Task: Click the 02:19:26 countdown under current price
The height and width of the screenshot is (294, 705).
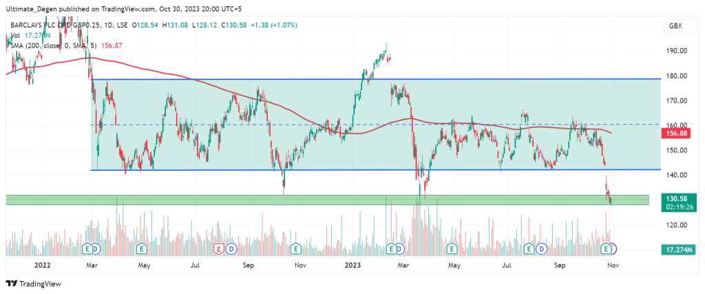Action: 679,207
